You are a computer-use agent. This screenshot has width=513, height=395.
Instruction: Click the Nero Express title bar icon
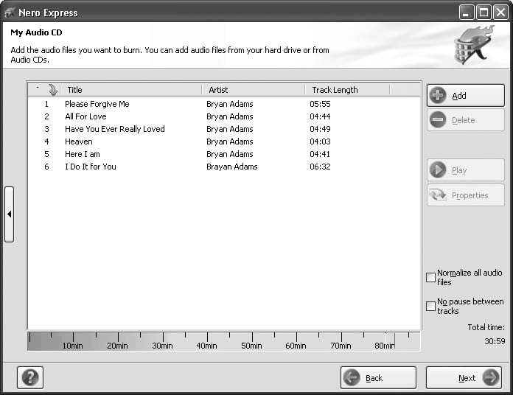point(10,13)
